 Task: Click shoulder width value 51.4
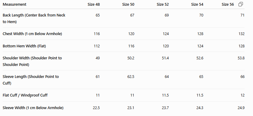coord(165,58)
